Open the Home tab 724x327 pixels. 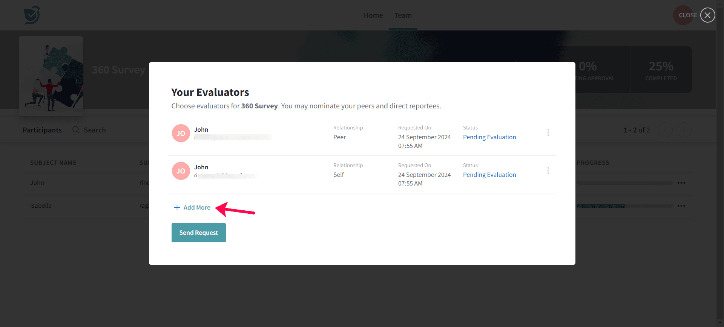(x=373, y=15)
